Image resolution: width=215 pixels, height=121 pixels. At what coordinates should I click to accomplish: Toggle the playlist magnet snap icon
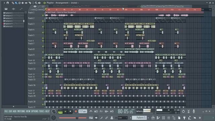[7, 3]
